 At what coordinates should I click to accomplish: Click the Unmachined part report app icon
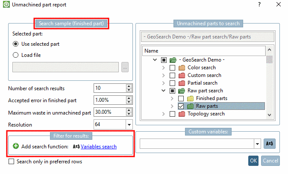[x=6, y=4]
